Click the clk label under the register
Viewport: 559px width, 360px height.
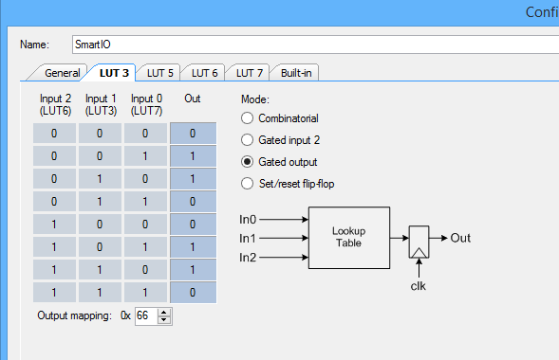pyautogui.click(x=418, y=286)
